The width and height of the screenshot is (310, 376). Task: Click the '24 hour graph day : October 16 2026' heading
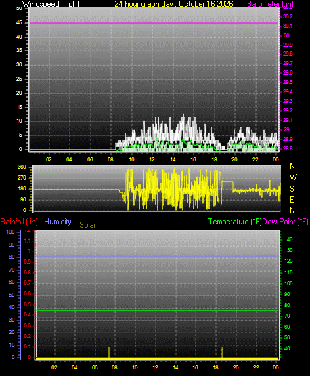tap(174, 4)
